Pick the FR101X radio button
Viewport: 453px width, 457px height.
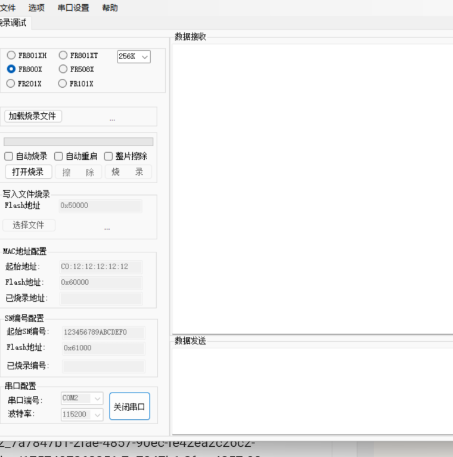coord(63,84)
